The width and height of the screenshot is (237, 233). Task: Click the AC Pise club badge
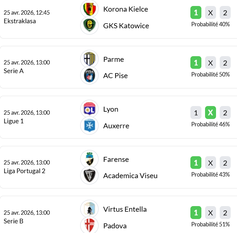[x=89, y=75]
